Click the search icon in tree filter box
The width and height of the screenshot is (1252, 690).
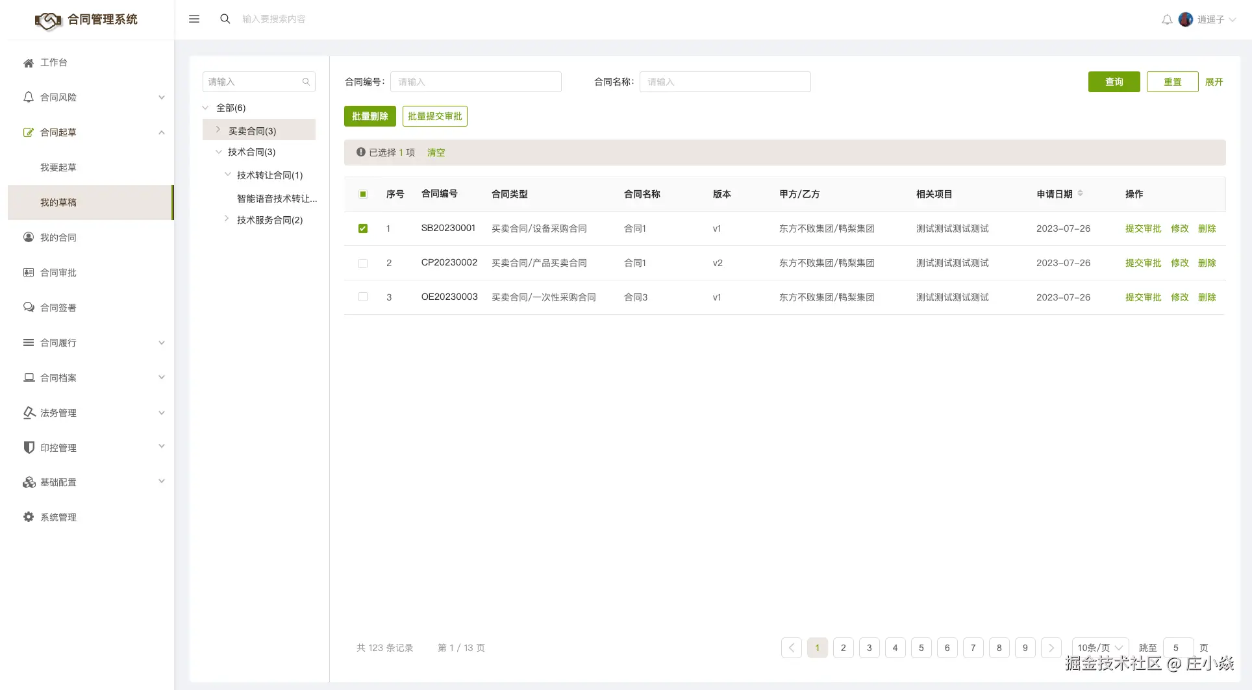point(306,82)
